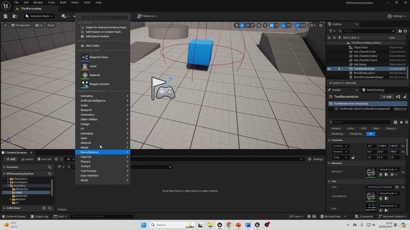Open Chrome from the Windows taskbar

229,225
